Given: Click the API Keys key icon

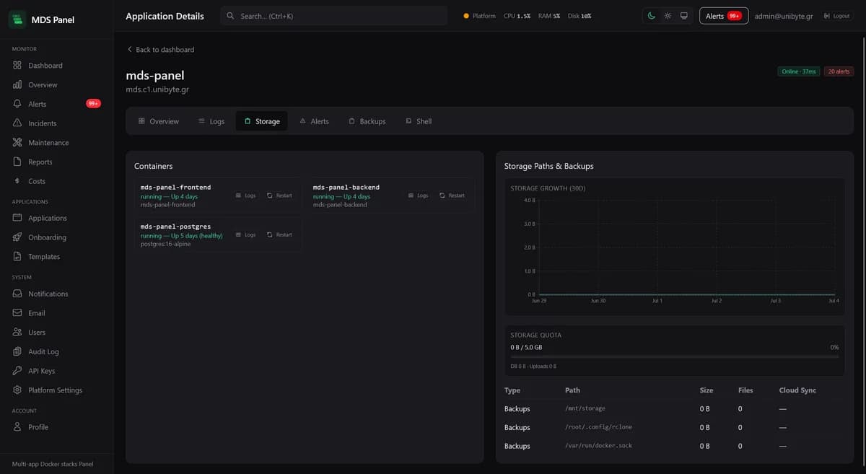Looking at the screenshot, I should [17, 371].
